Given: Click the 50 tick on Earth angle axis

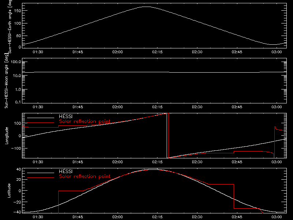Looking at the screenshot, I should pos(19,36).
